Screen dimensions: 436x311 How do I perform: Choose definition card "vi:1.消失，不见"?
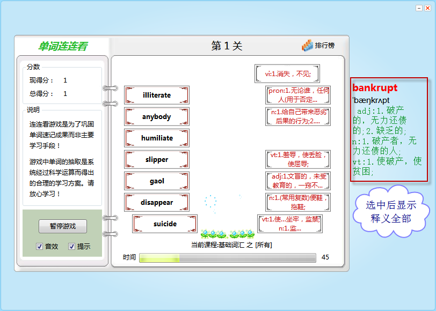[x=287, y=74]
